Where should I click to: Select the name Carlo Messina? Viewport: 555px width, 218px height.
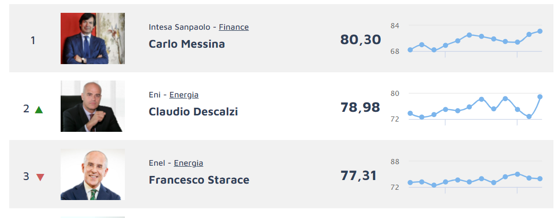tap(187, 44)
